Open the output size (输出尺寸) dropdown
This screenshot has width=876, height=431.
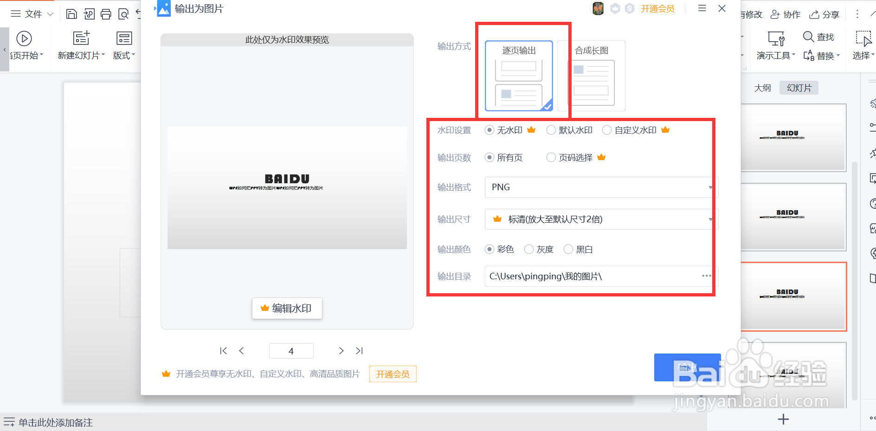pos(601,219)
